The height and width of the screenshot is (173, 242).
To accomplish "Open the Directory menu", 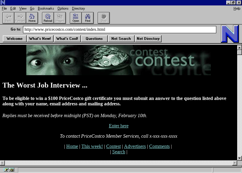I will 78,8.
